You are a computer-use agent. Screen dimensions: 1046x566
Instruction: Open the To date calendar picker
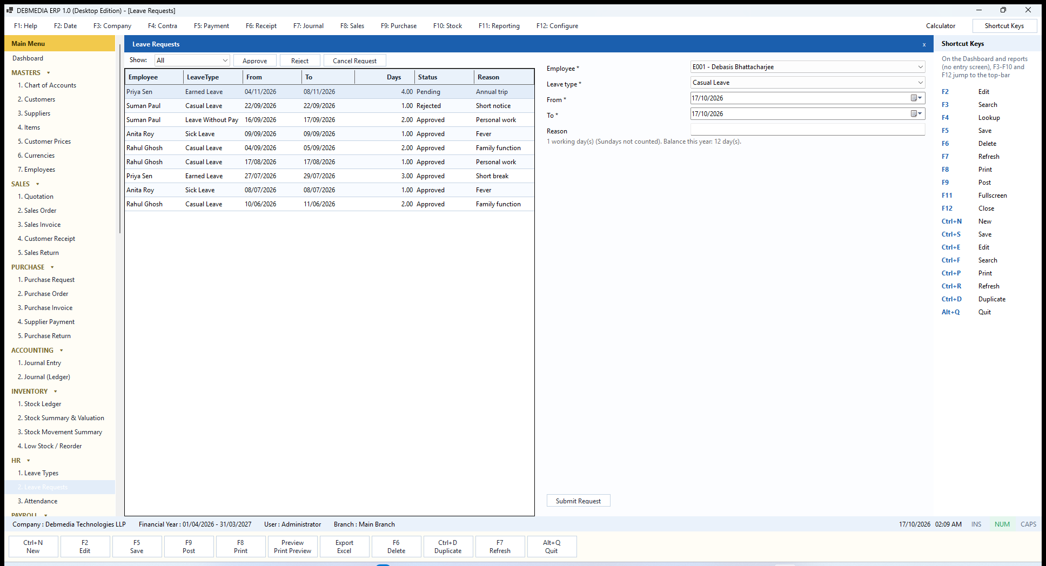point(916,114)
